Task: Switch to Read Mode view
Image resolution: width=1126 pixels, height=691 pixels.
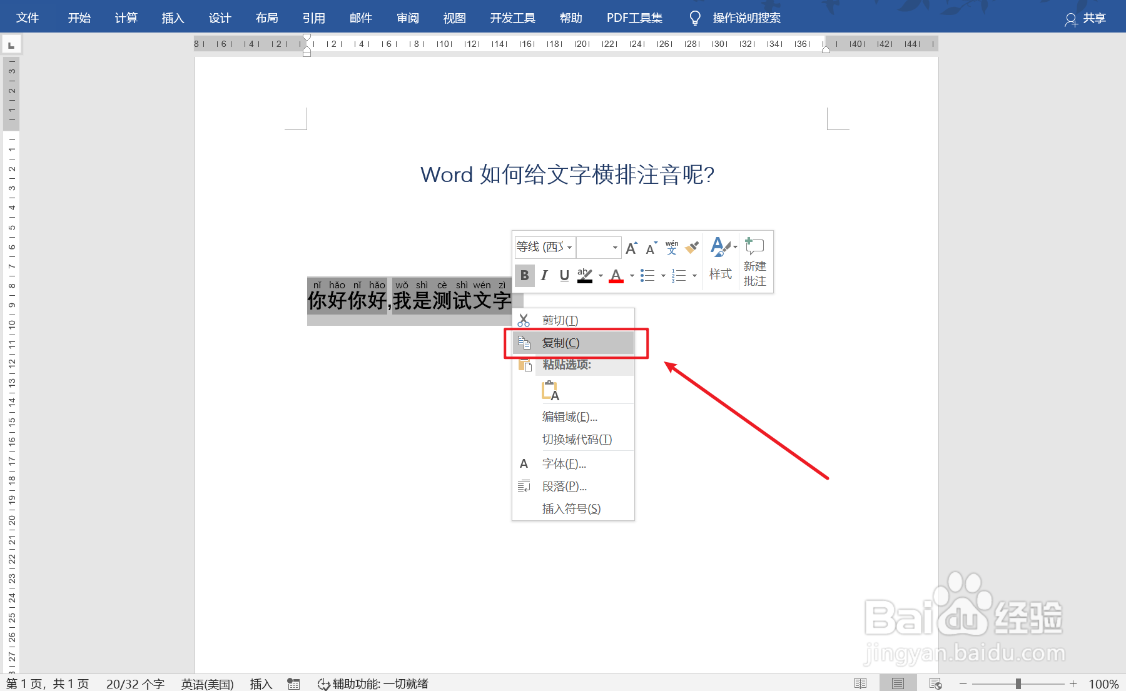Action: (x=861, y=683)
